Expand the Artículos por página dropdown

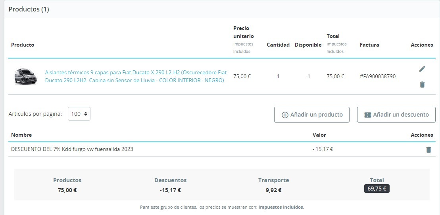79,114
